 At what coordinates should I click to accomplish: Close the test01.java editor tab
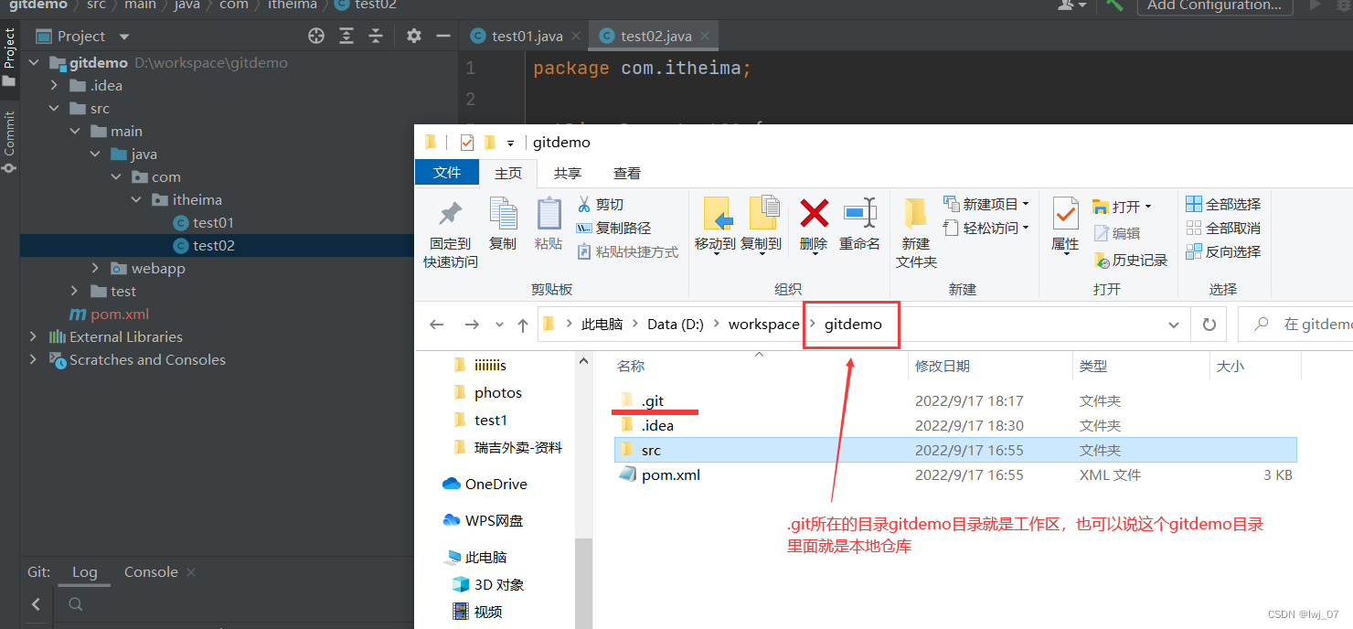(x=576, y=37)
